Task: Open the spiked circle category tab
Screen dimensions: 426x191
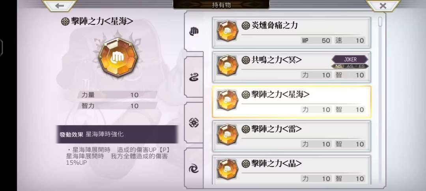Action: tap(194, 123)
